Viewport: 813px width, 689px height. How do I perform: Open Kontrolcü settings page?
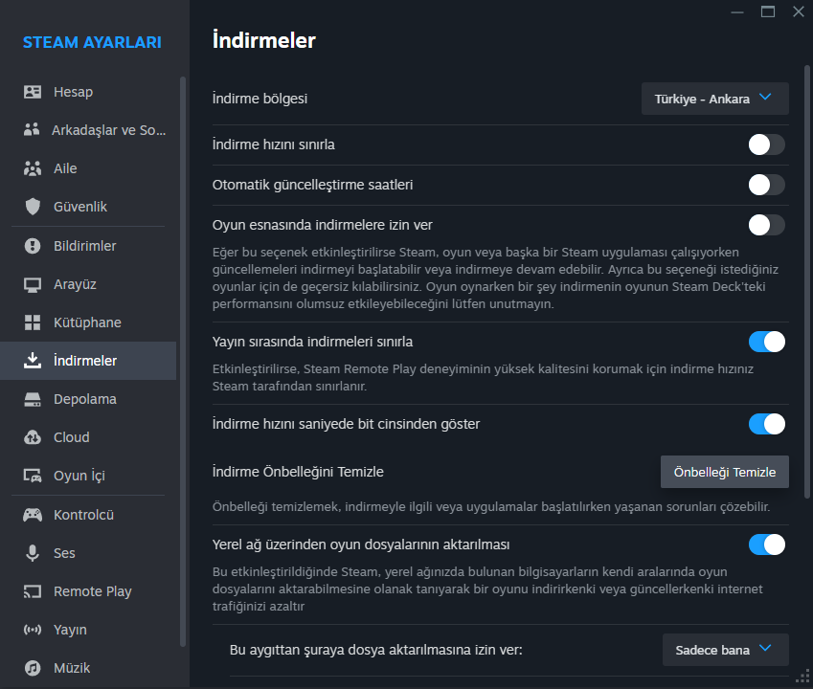click(x=88, y=515)
